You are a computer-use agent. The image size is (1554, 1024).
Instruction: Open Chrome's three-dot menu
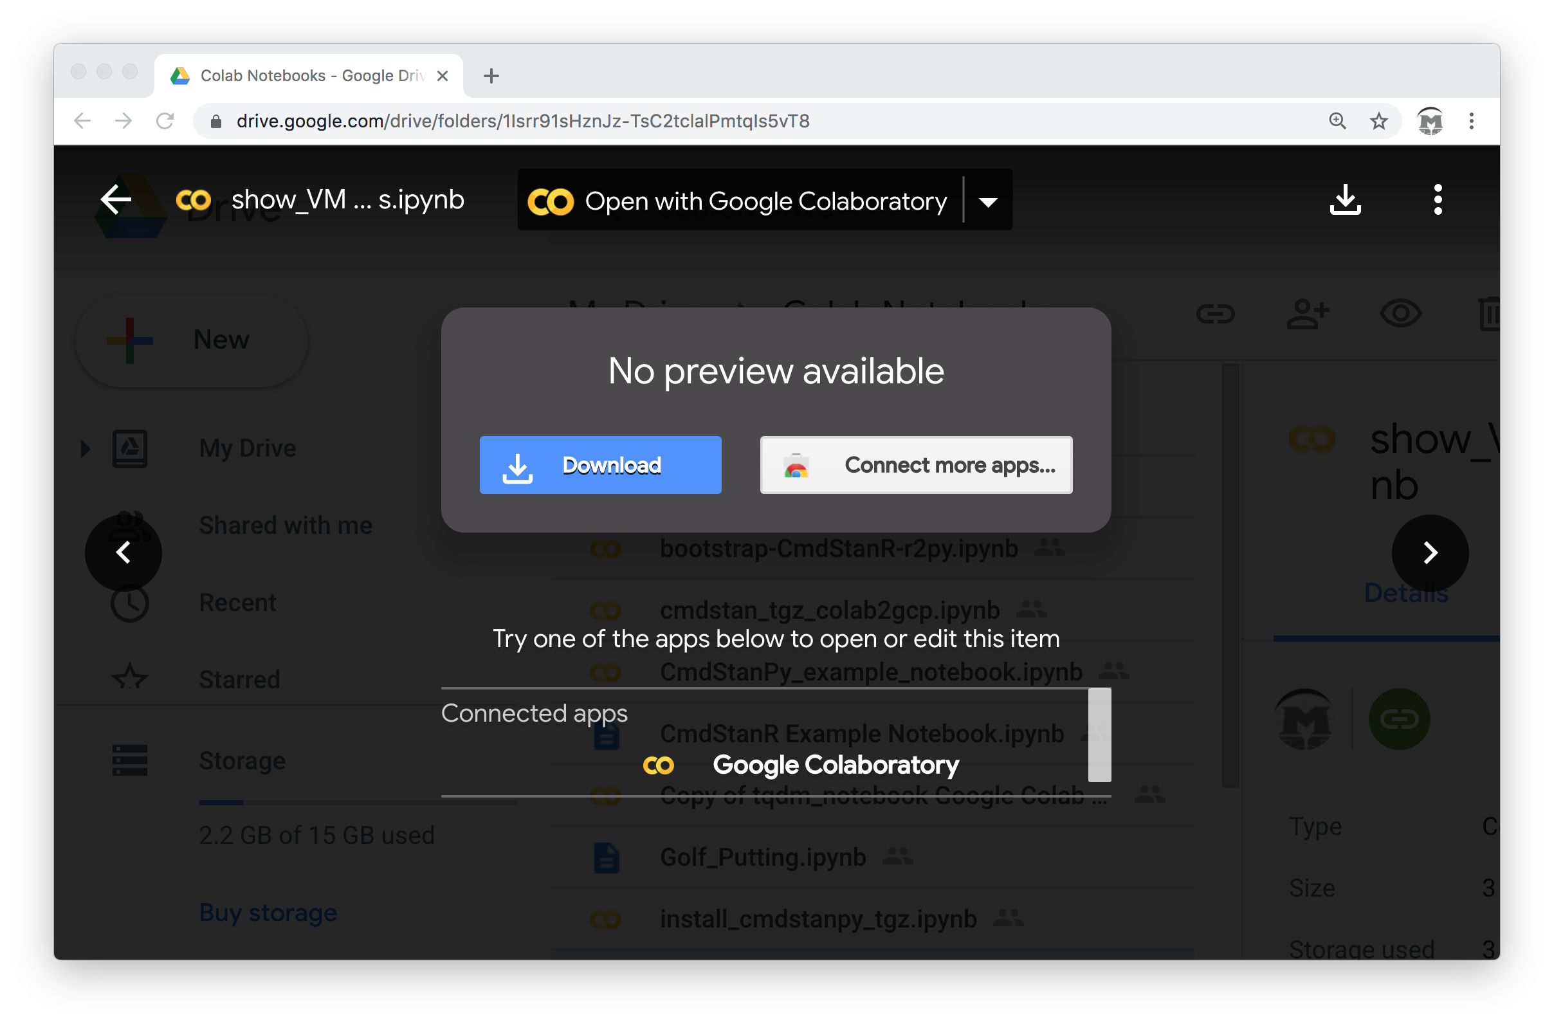(1471, 121)
